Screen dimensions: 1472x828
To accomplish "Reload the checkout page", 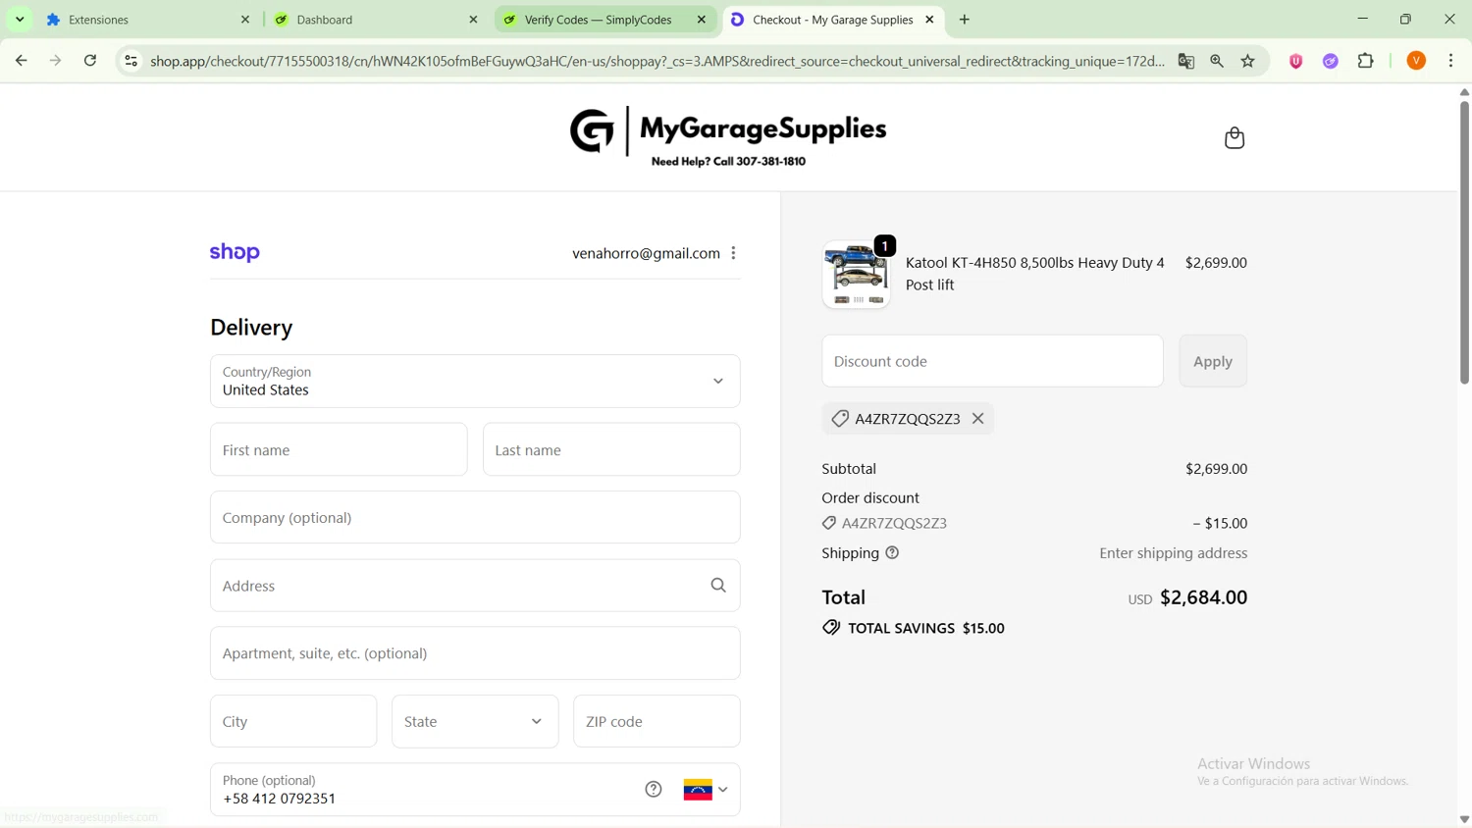I will coord(90,61).
